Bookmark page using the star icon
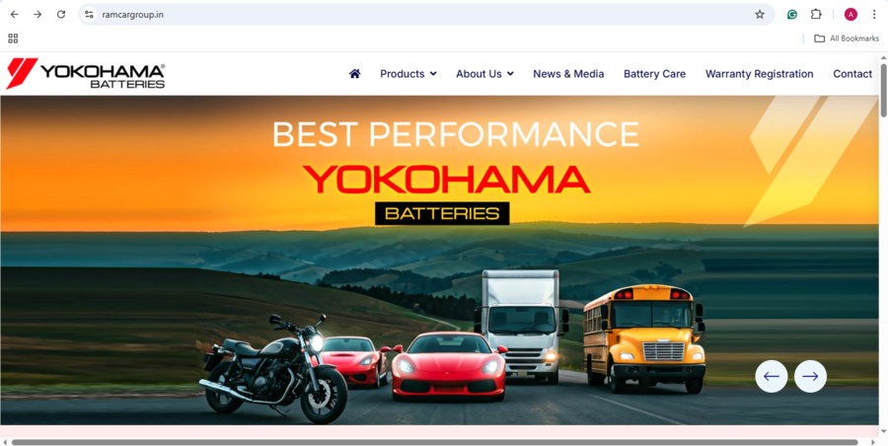 click(760, 14)
